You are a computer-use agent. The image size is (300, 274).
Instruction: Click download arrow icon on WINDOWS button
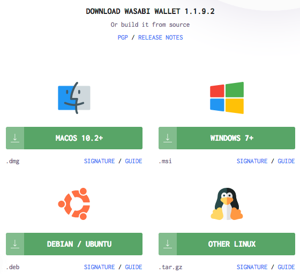(168, 138)
